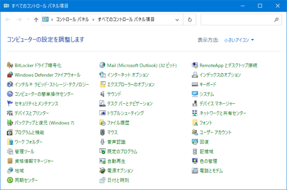Click the デバイスとプリンター icon

click(x=10, y=113)
